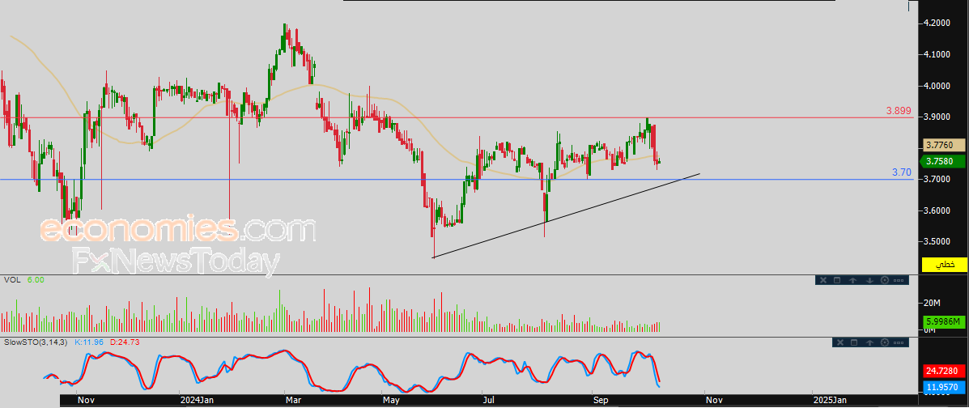Open VOL panel more options dots
Screen dimensions: 969x408
[899, 280]
